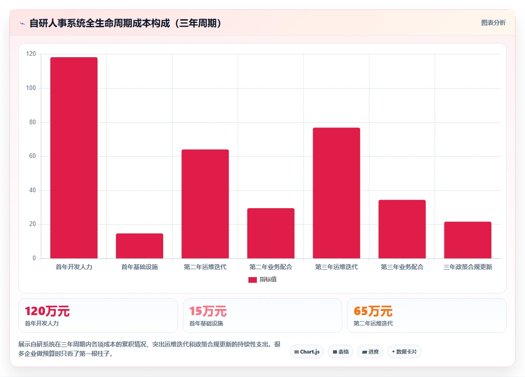This screenshot has height=377, width=525.
Task: Click the y-axis value 40
Action: [32, 190]
